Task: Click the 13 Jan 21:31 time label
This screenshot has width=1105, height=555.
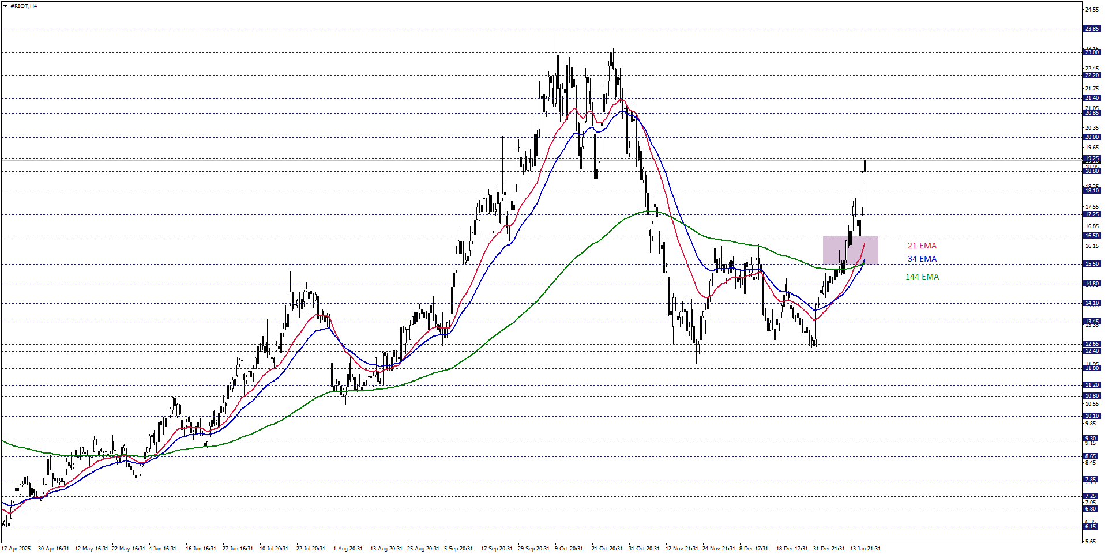Action: (865, 549)
